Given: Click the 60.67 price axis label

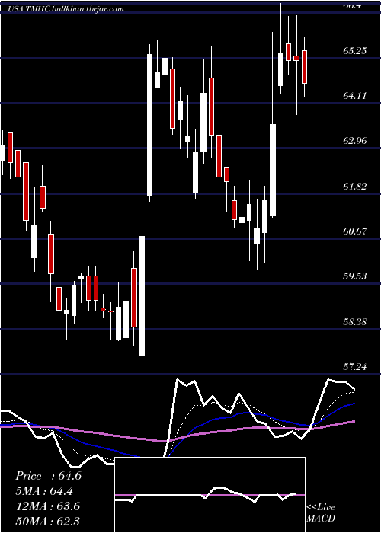Looking at the screenshot, I should pos(355,231).
